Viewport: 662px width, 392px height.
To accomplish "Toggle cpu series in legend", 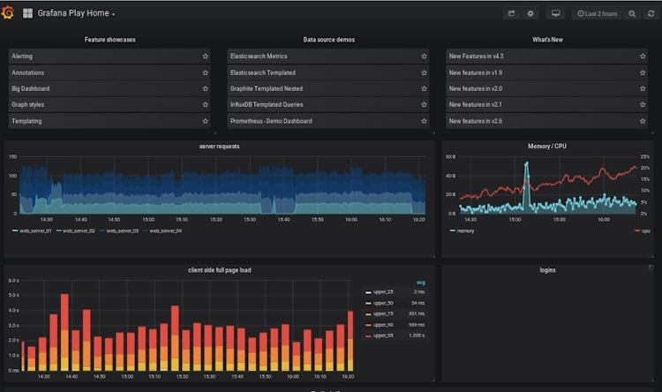I will (643, 230).
